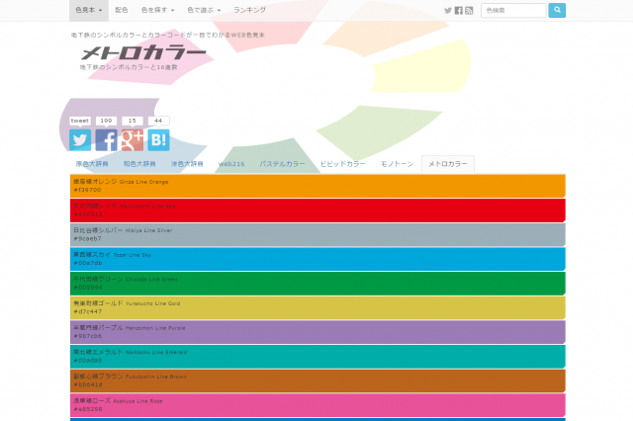Click the Hatena Bookmark B! icon
This screenshot has width=633, height=421.
tap(158, 140)
